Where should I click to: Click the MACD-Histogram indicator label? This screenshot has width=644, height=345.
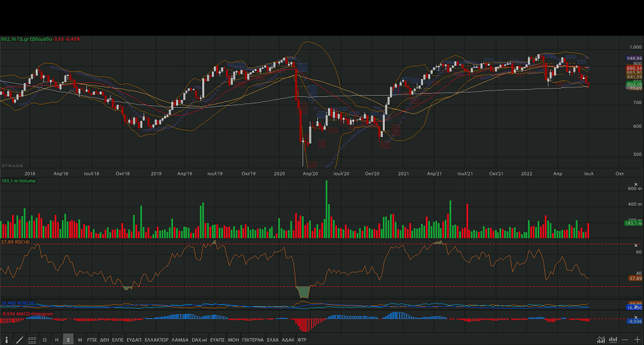point(27,314)
